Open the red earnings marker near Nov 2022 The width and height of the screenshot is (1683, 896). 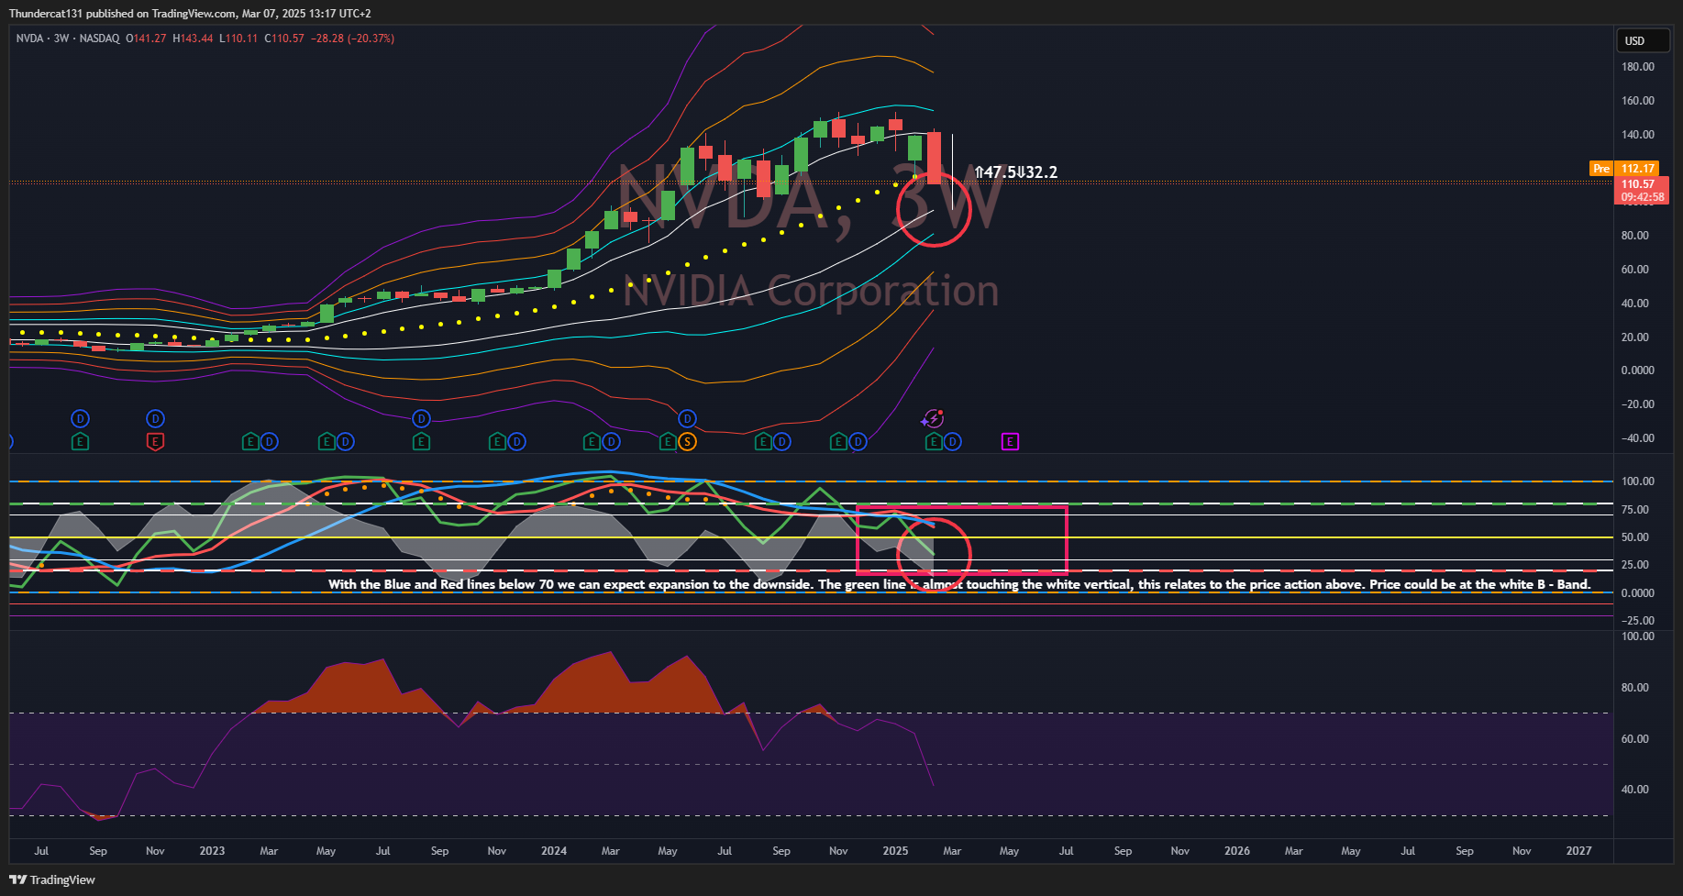155,442
